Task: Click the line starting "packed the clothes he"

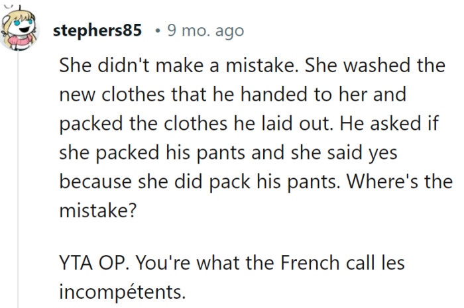Action: (249, 124)
